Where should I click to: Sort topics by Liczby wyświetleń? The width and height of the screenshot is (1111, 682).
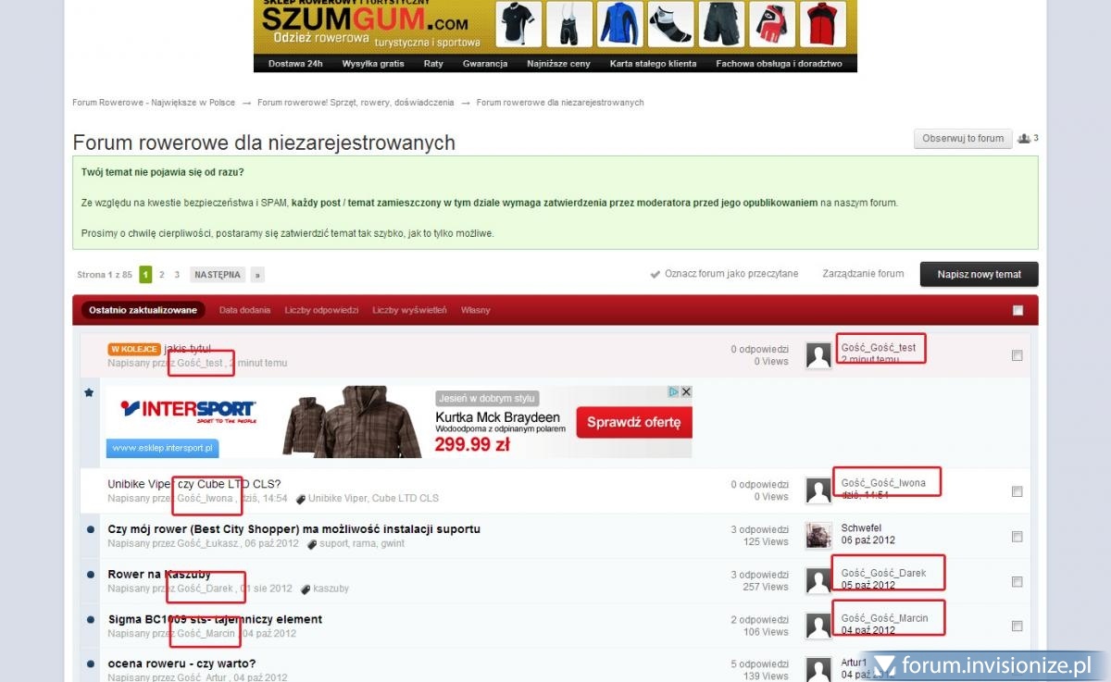[409, 310]
